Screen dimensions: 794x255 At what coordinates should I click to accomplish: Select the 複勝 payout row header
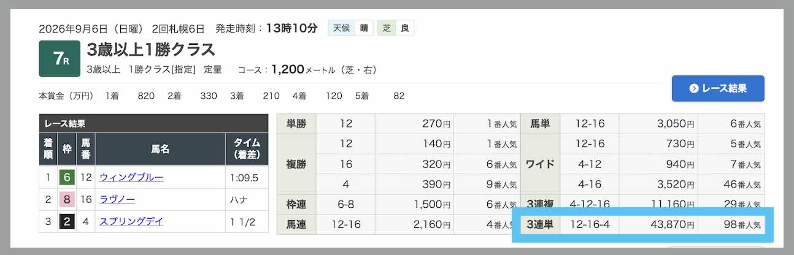tap(296, 164)
